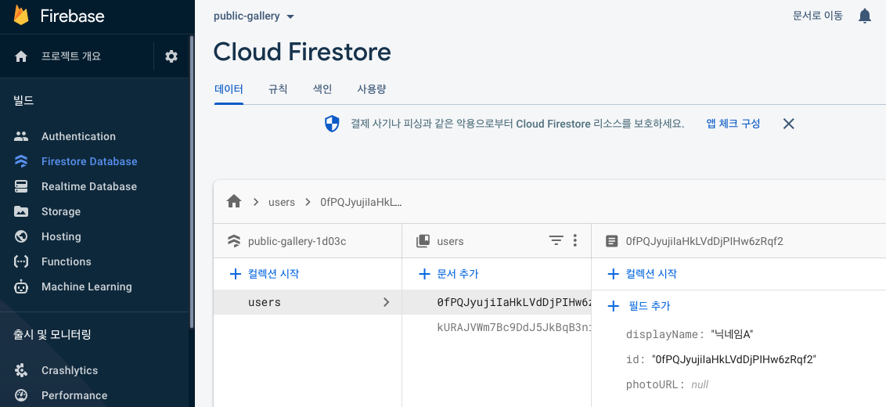Click the Realtime Database icon
886x407 pixels.
click(21, 186)
